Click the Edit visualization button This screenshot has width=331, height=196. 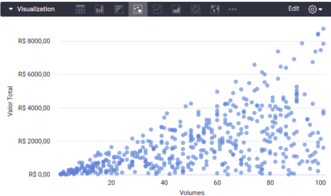pos(294,9)
